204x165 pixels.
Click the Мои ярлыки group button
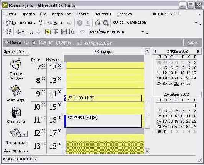pos(16,143)
